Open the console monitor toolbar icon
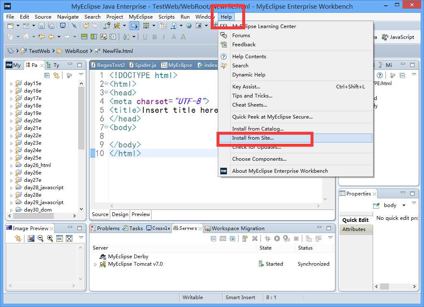Image resolution: width=424 pixels, height=307 pixels. [x=63, y=26]
